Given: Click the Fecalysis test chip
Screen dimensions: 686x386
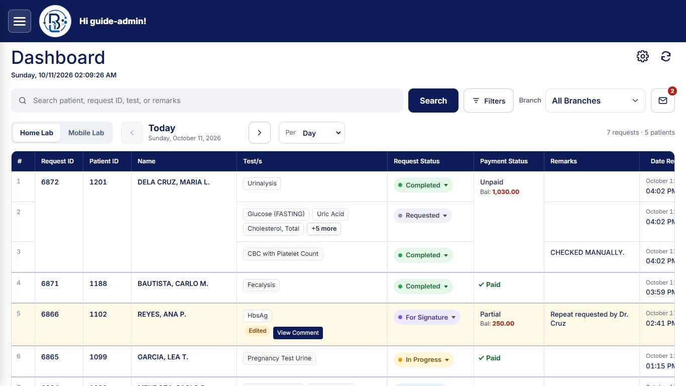Looking at the screenshot, I should (261, 285).
